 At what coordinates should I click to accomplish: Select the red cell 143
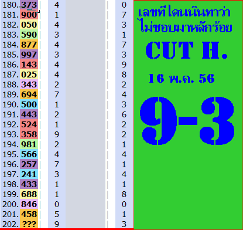[x=29, y=65]
